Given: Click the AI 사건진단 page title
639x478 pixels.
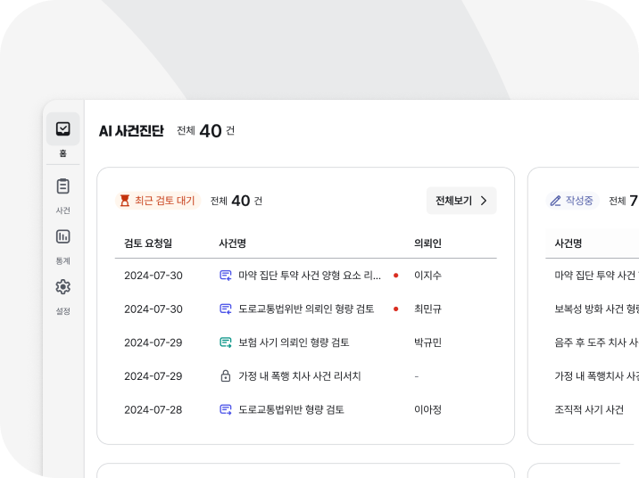Looking at the screenshot, I should click(x=131, y=131).
